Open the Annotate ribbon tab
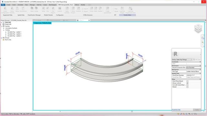Image resolution: width=207 pixels, height=116 pixels. click(20, 5)
